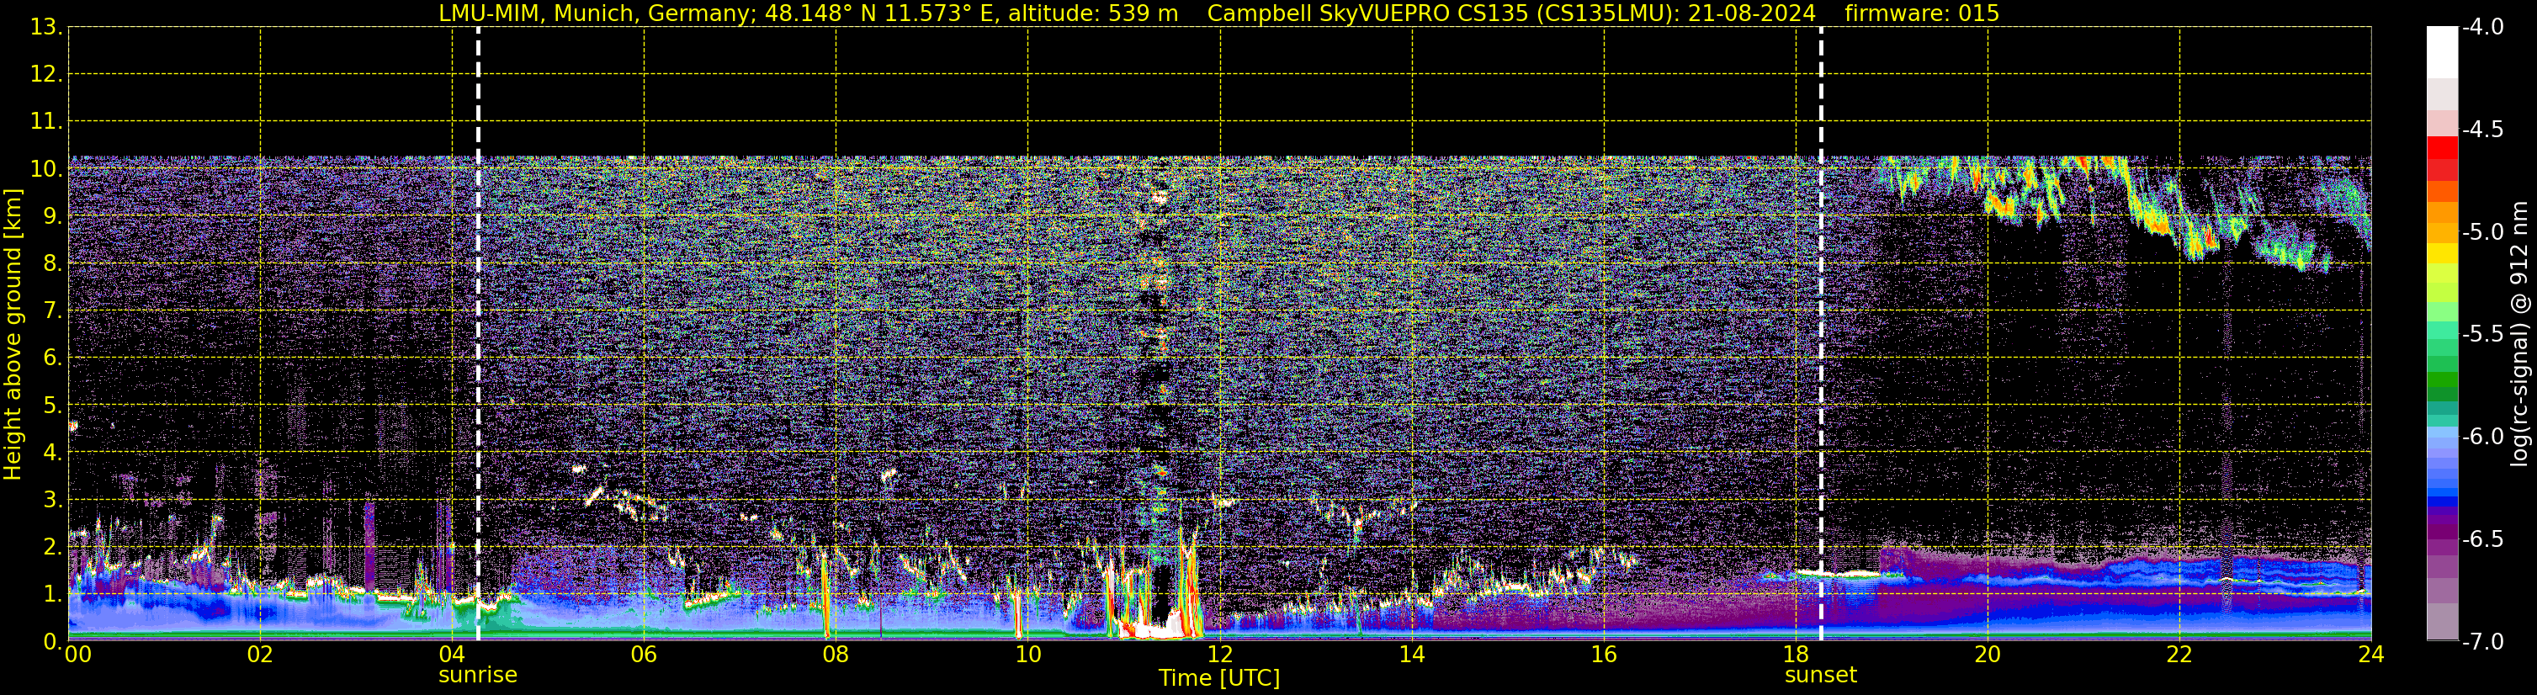Click the y-axis tick label 12
Viewport: 2537px width, 695px height.
45,74
